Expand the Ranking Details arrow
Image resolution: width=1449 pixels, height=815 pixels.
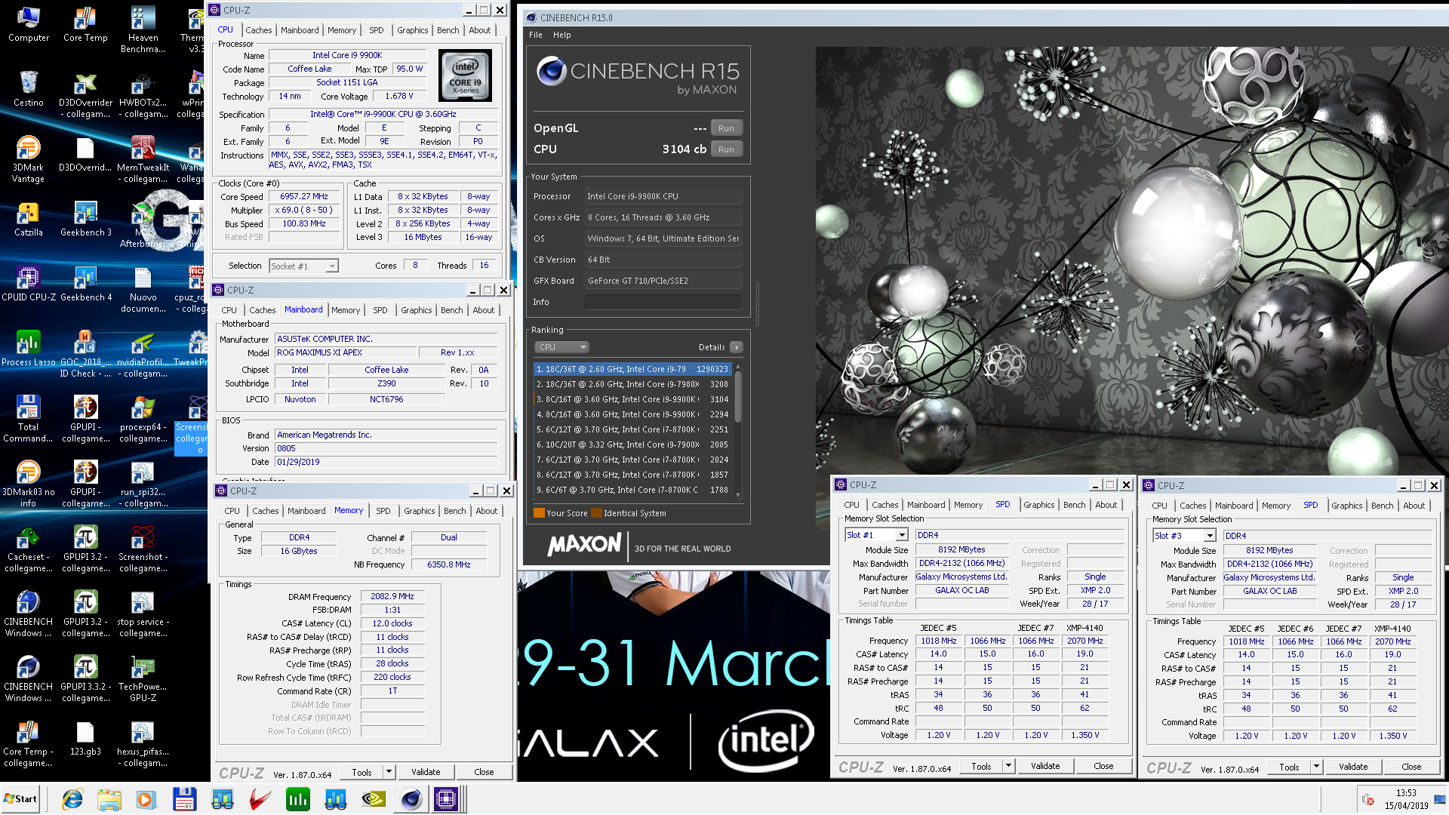pos(737,347)
